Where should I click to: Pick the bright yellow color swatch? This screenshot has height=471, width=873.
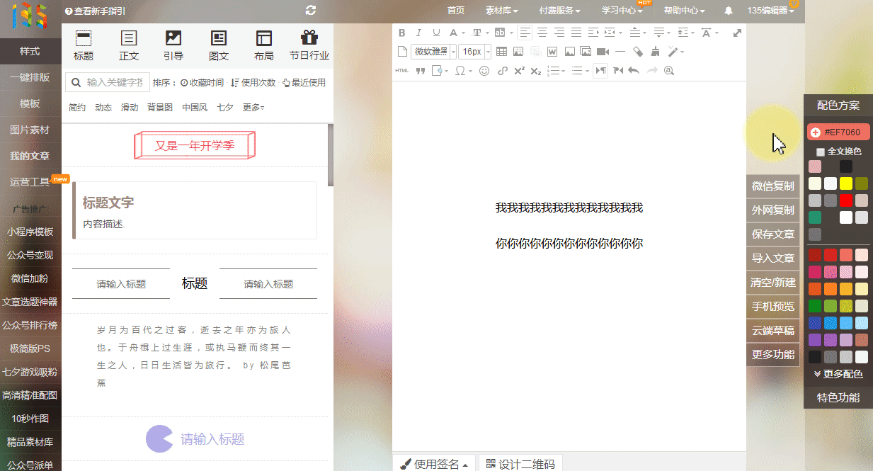click(845, 183)
